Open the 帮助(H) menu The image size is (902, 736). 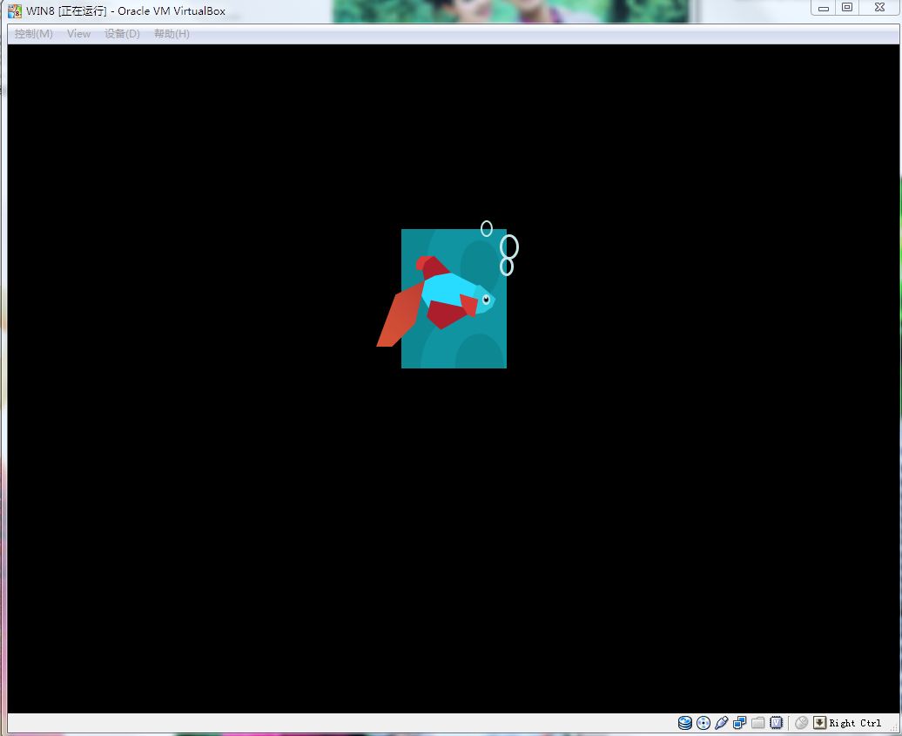[172, 34]
